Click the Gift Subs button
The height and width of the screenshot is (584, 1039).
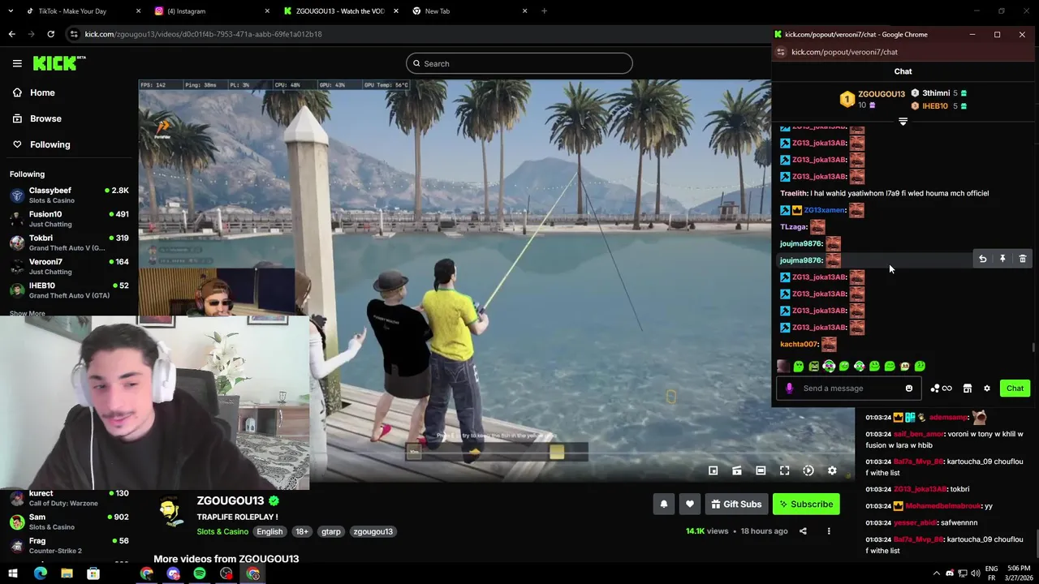[x=736, y=505]
